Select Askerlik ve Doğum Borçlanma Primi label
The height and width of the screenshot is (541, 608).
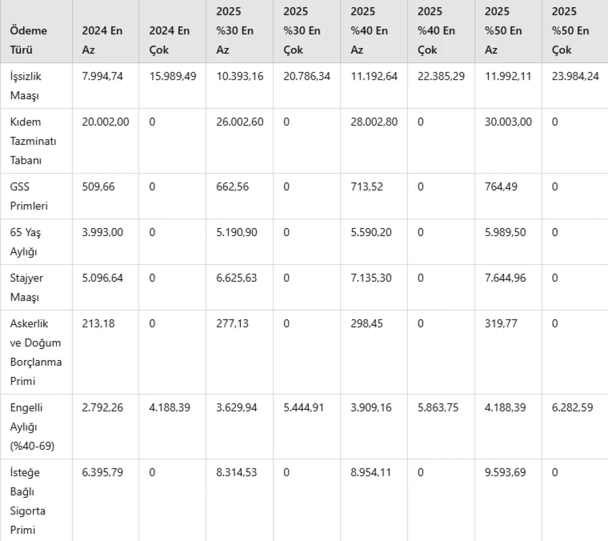click(36, 352)
